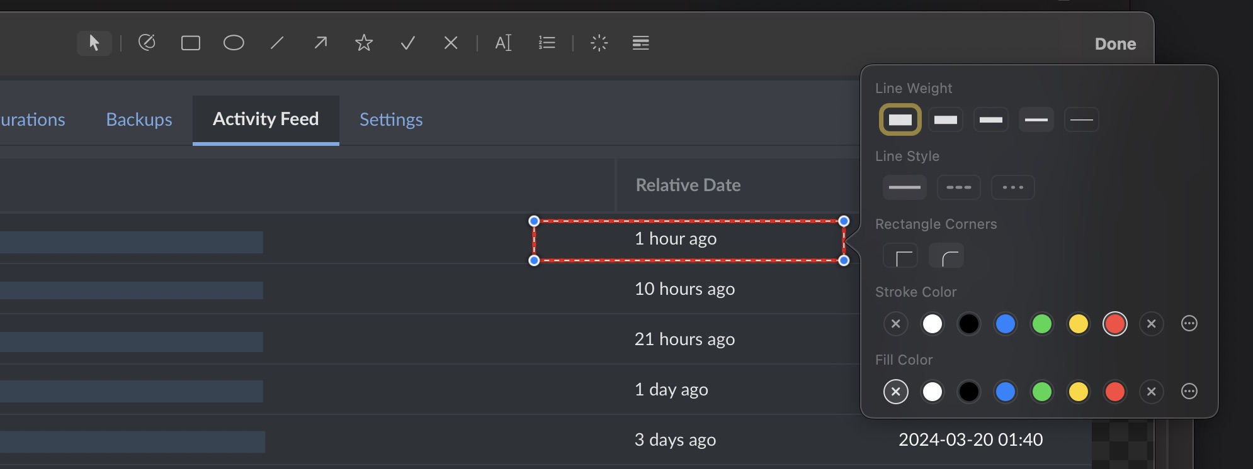Select the arrow pointer selection tool

tap(94, 43)
